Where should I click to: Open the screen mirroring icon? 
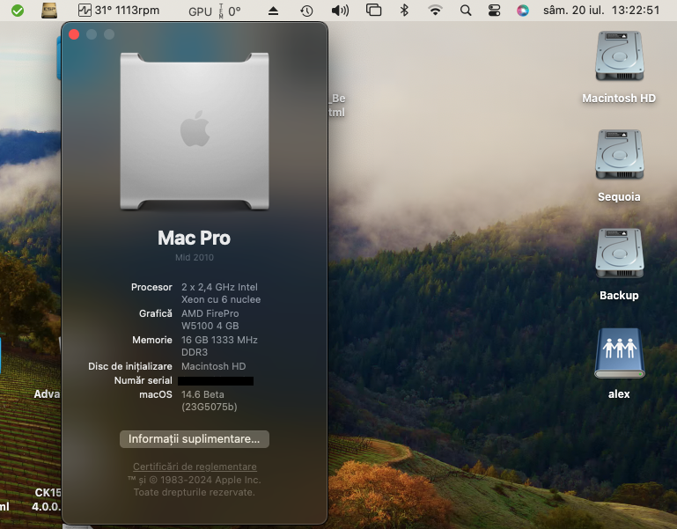click(x=373, y=10)
